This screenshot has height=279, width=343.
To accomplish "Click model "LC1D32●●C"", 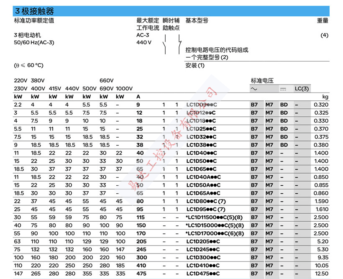I will pyautogui.click(x=201, y=137).
